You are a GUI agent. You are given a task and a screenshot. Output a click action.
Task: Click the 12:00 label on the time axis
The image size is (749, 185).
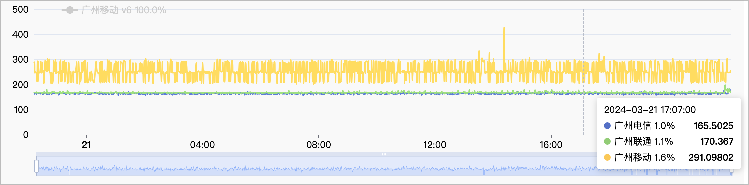[435, 145]
